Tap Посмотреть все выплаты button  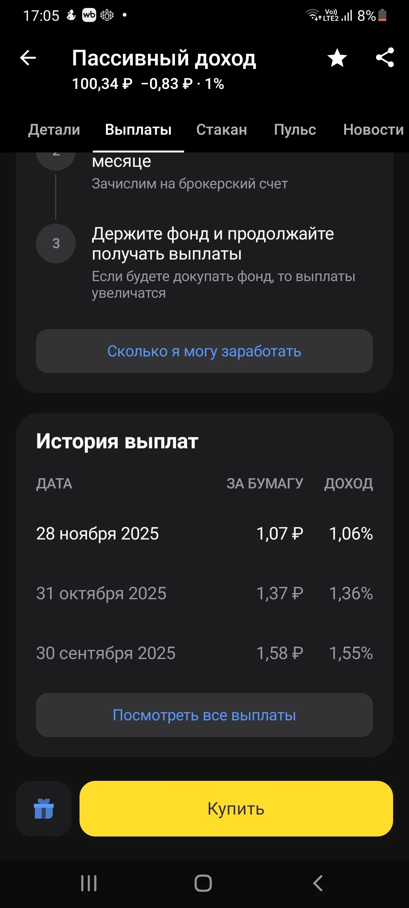pos(204,715)
